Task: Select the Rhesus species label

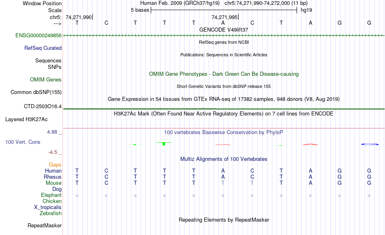Action: coord(53,177)
